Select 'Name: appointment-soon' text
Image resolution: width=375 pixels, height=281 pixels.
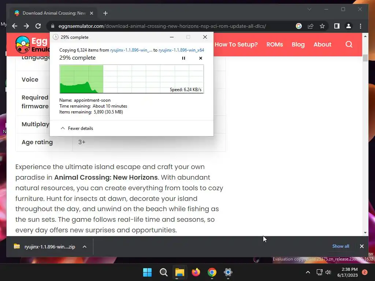click(x=85, y=100)
